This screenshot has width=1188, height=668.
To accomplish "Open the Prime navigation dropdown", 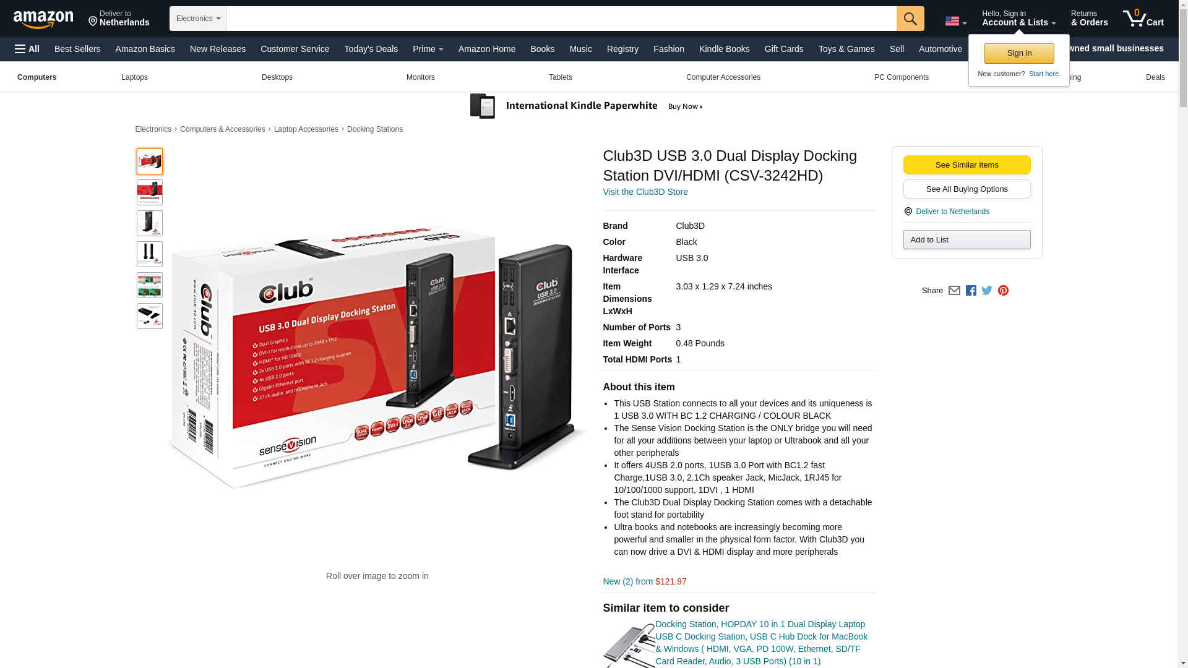I will coord(428,49).
